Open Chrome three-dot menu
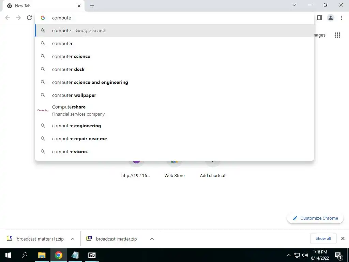Screen dimensions: 349x262 (342, 18)
